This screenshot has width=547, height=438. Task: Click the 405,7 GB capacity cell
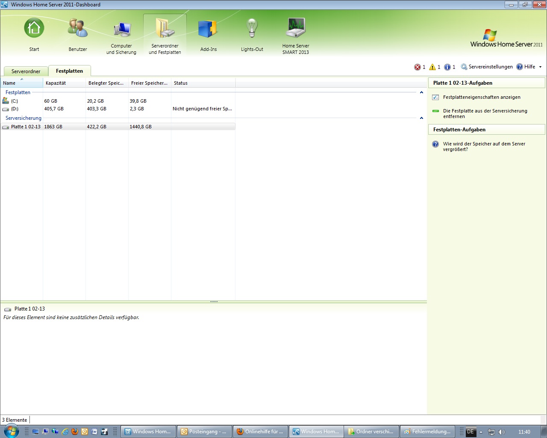[x=54, y=109]
